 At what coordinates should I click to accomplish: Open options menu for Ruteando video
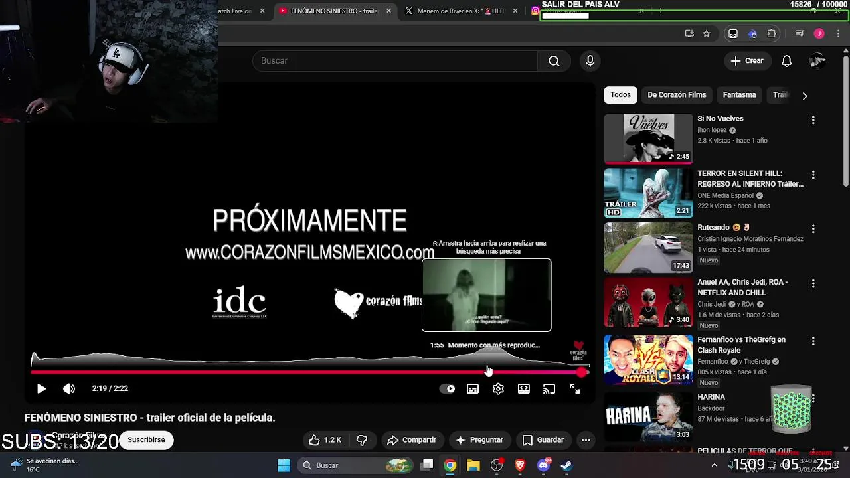[813, 229]
